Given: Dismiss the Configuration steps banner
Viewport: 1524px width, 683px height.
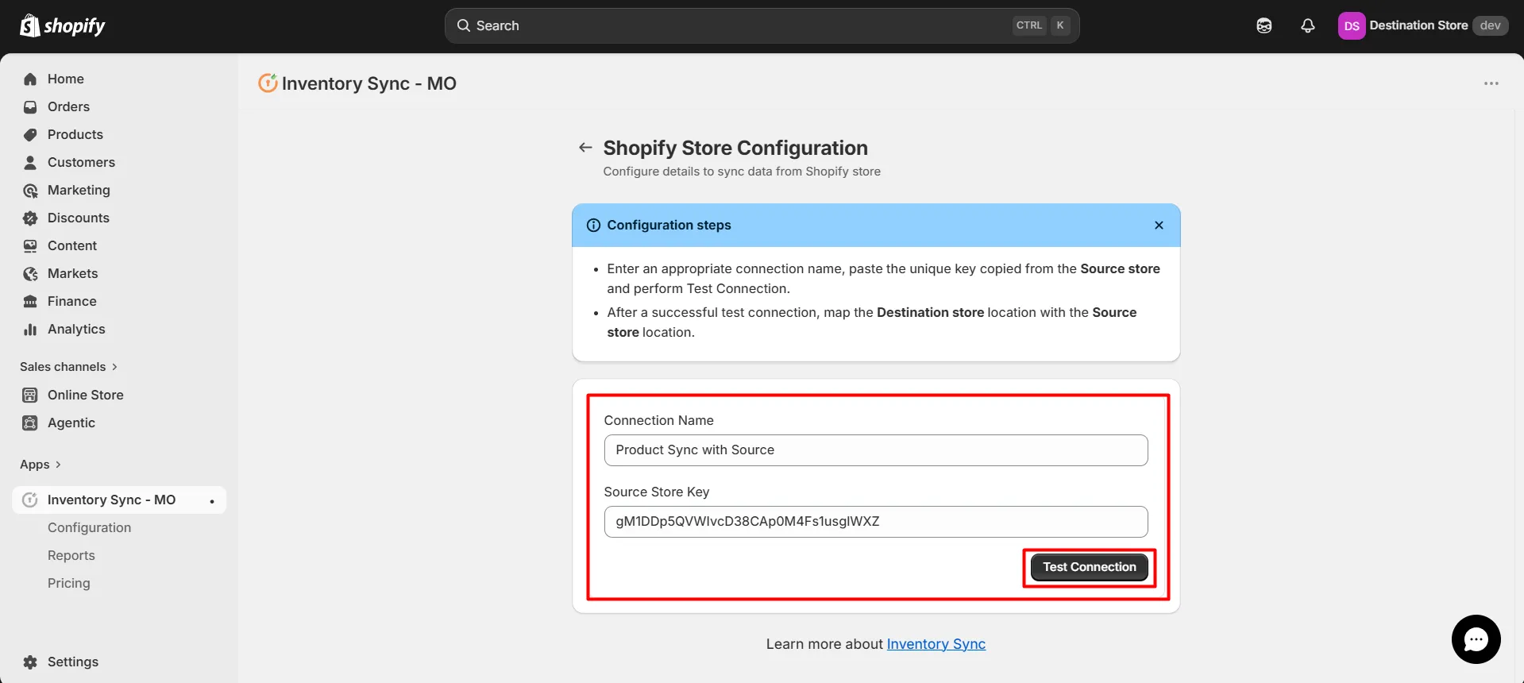Looking at the screenshot, I should point(1159,225).
